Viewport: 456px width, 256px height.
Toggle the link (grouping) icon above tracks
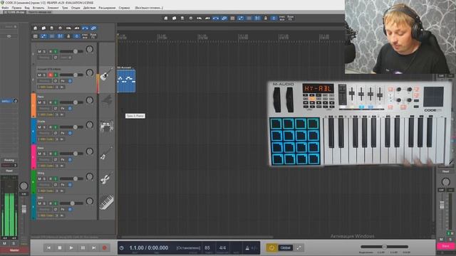[x=93, y=28]
